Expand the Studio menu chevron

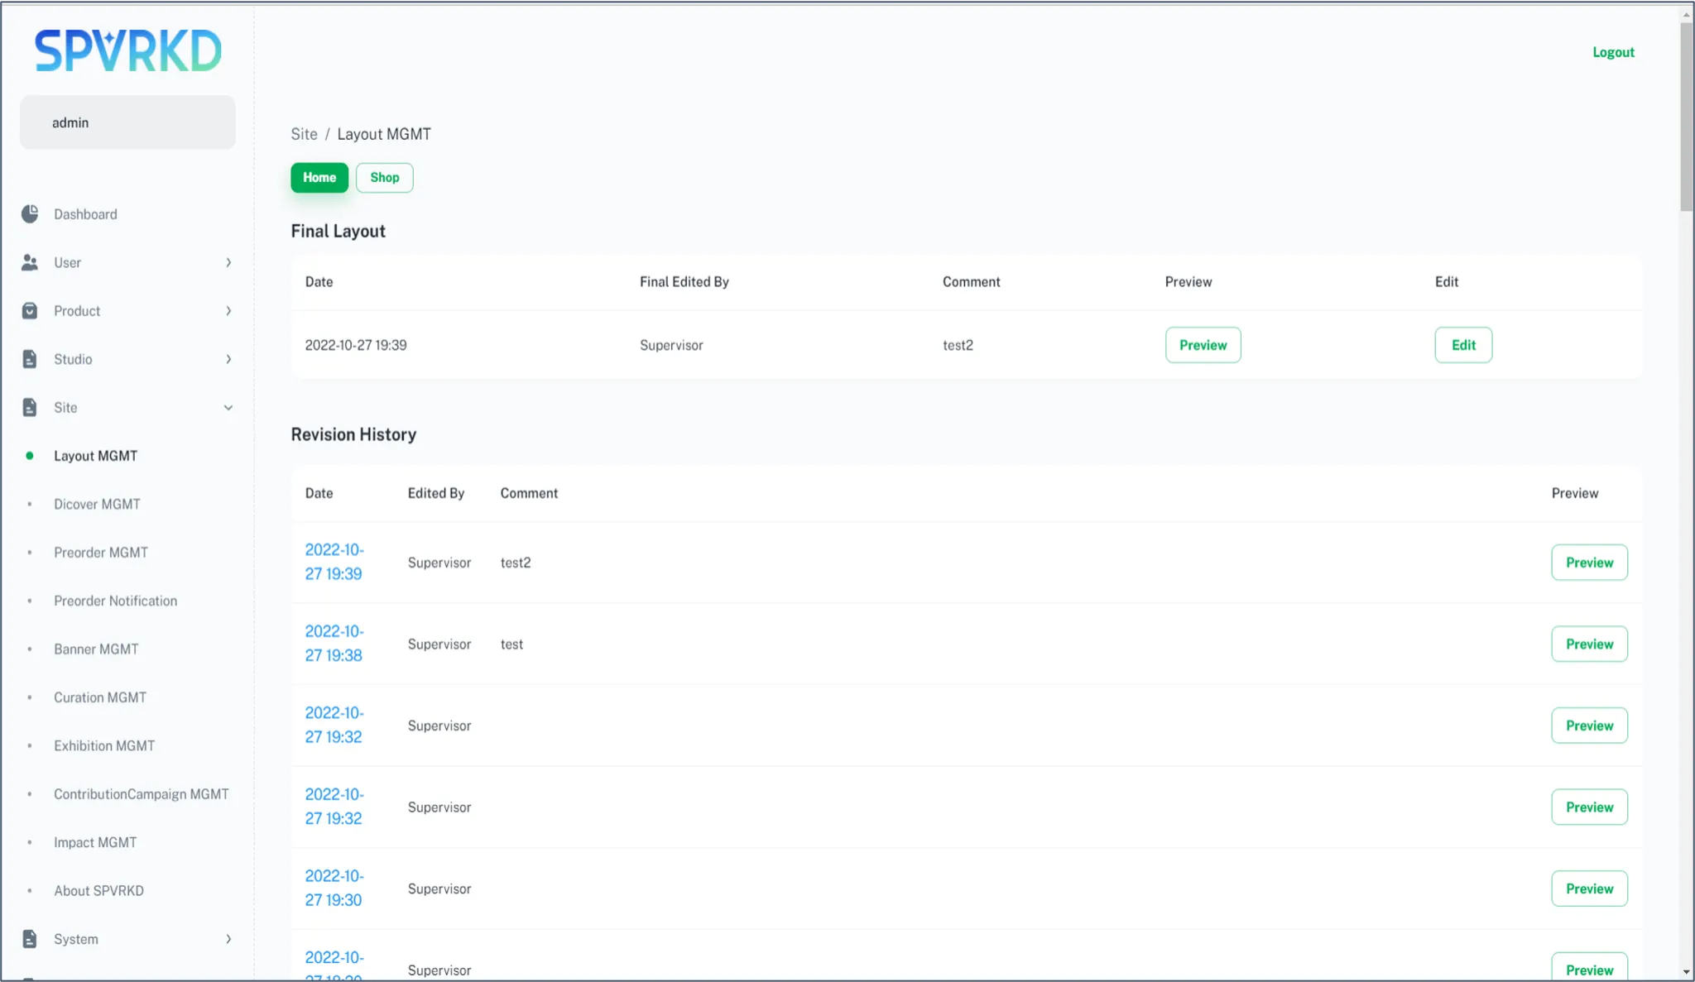click(x=228, y=359)
